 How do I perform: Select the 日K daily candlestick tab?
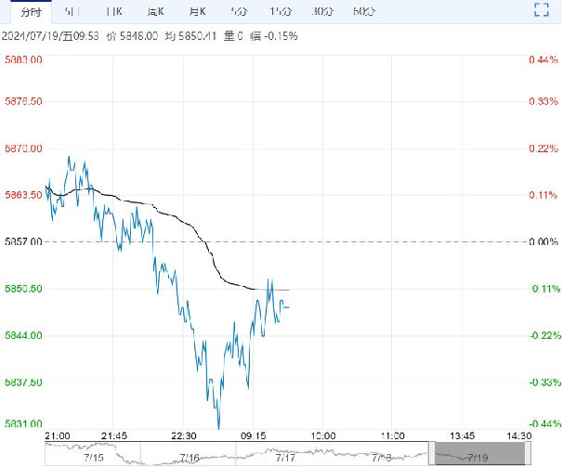[x=113, y=11]
